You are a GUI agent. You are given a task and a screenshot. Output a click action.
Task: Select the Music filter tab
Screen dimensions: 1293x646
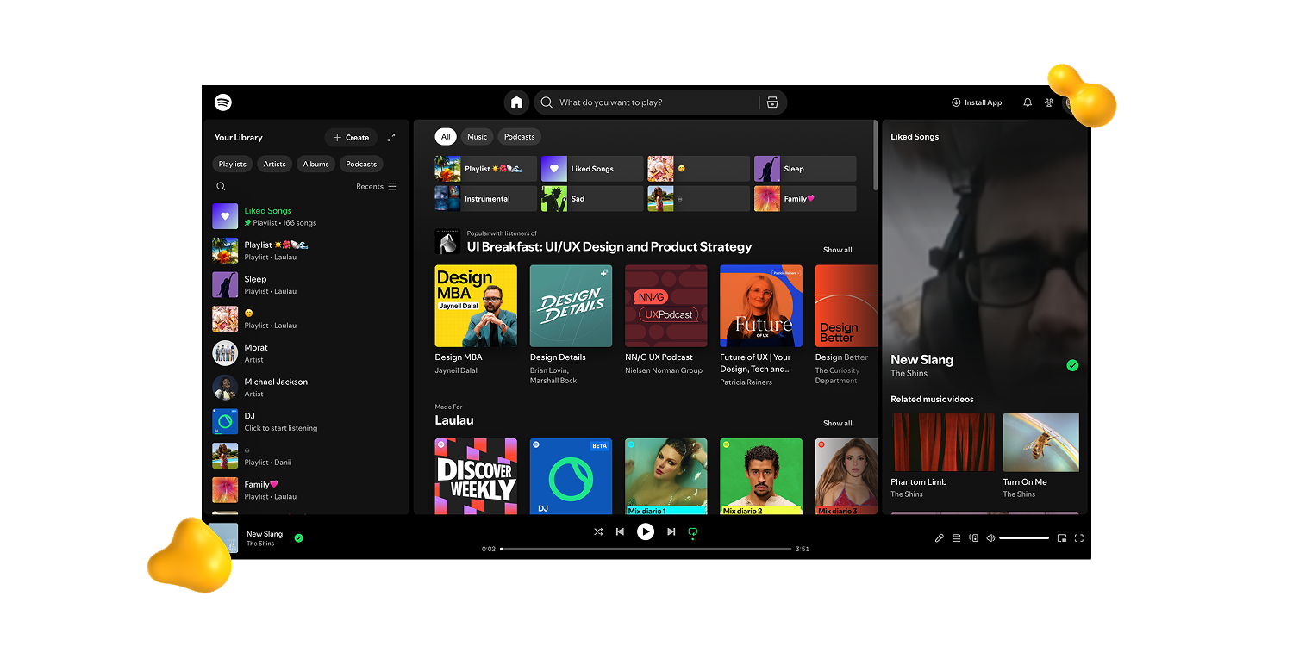coord(478,136)
